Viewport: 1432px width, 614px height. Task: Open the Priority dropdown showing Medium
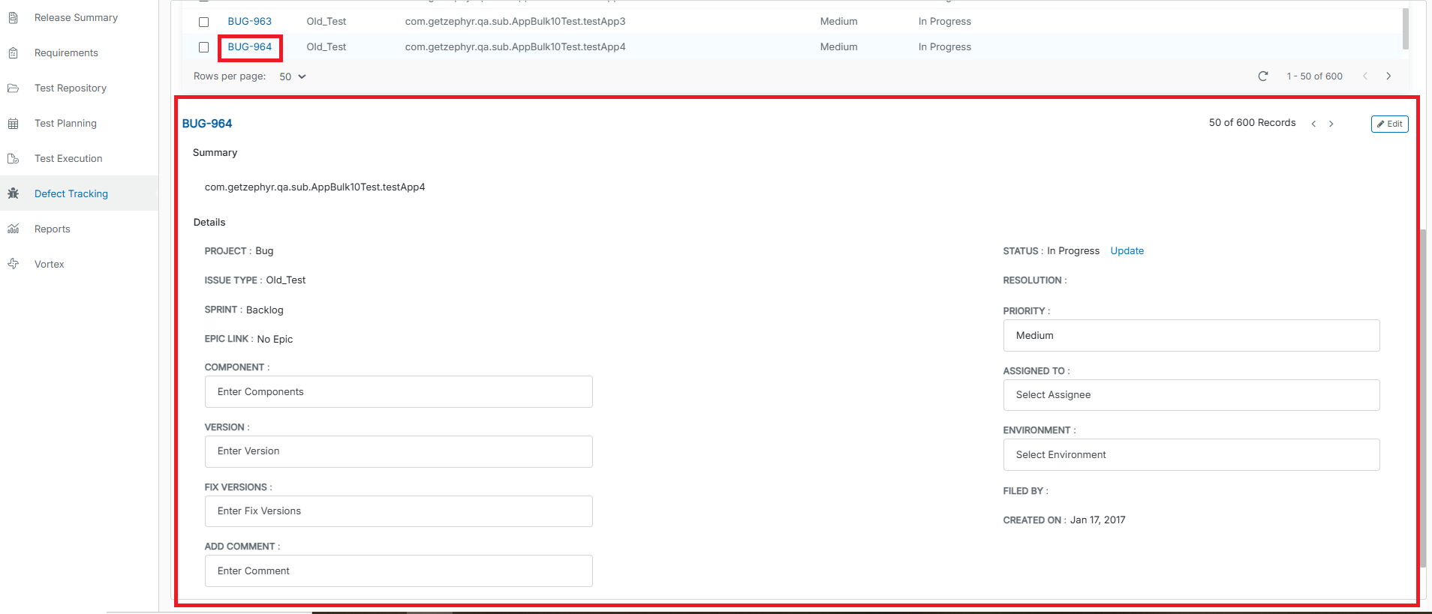pos(1190,336)
